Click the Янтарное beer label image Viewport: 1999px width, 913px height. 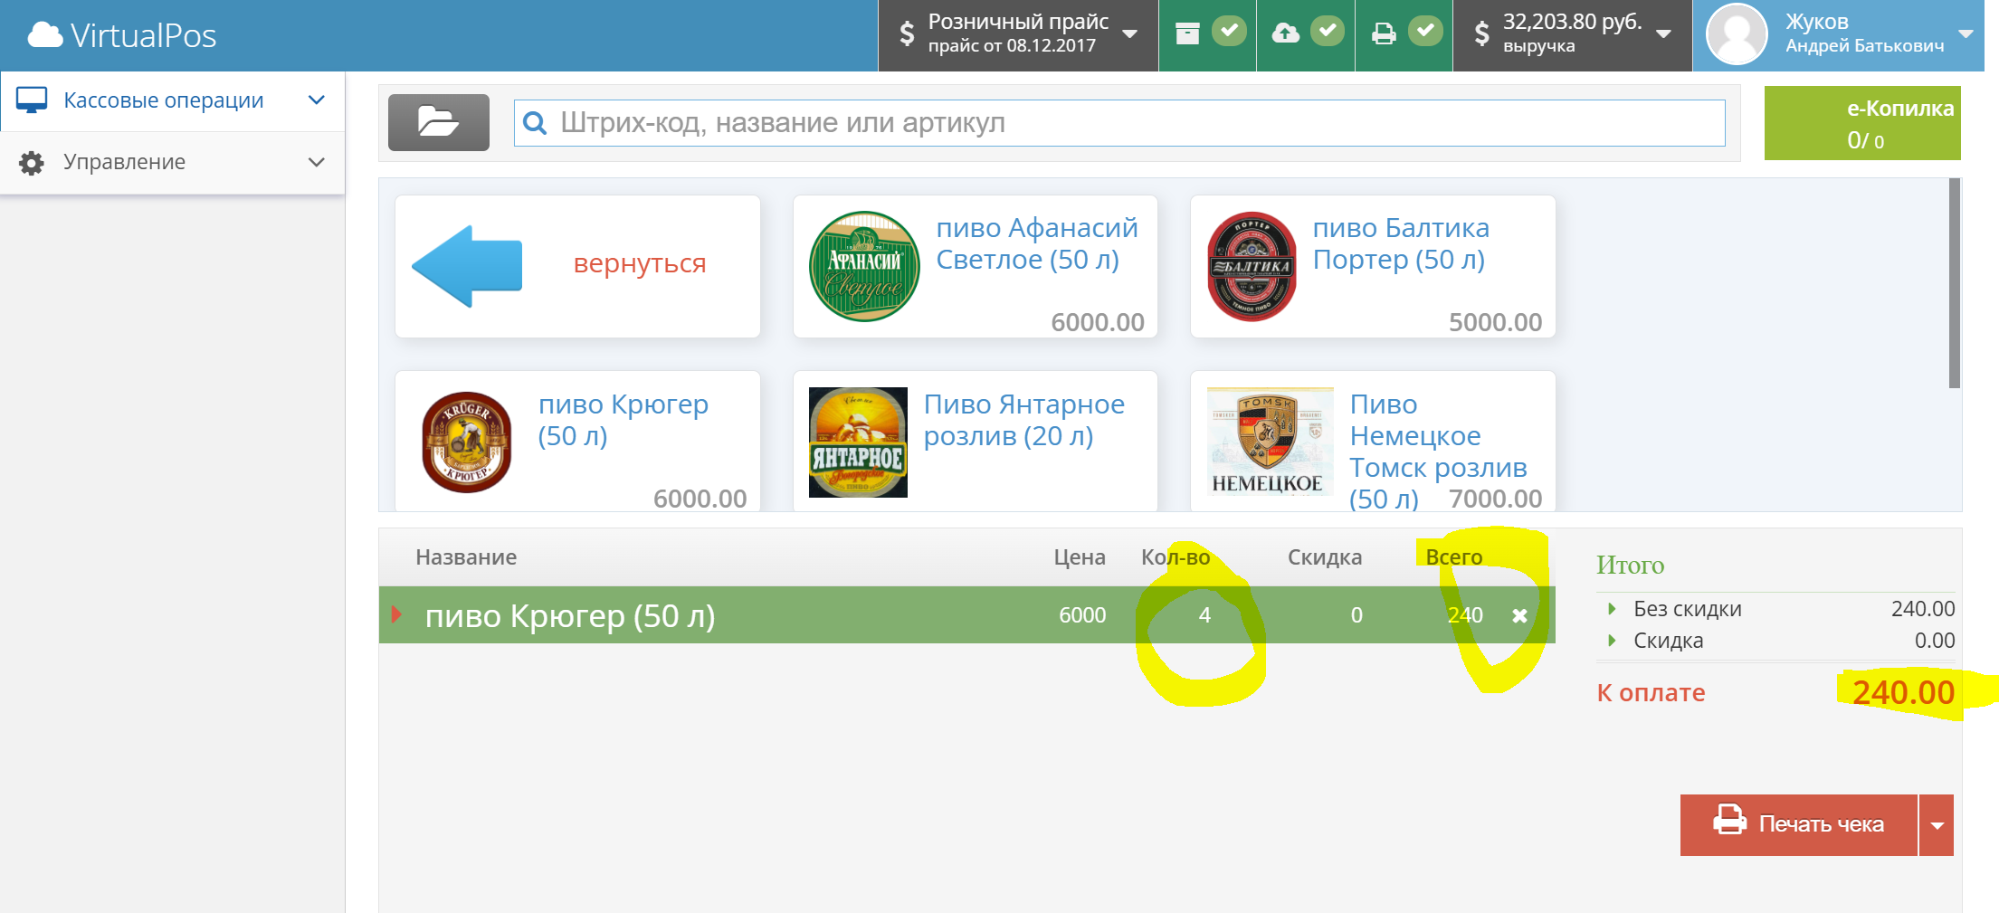click(x=858, y=442)
